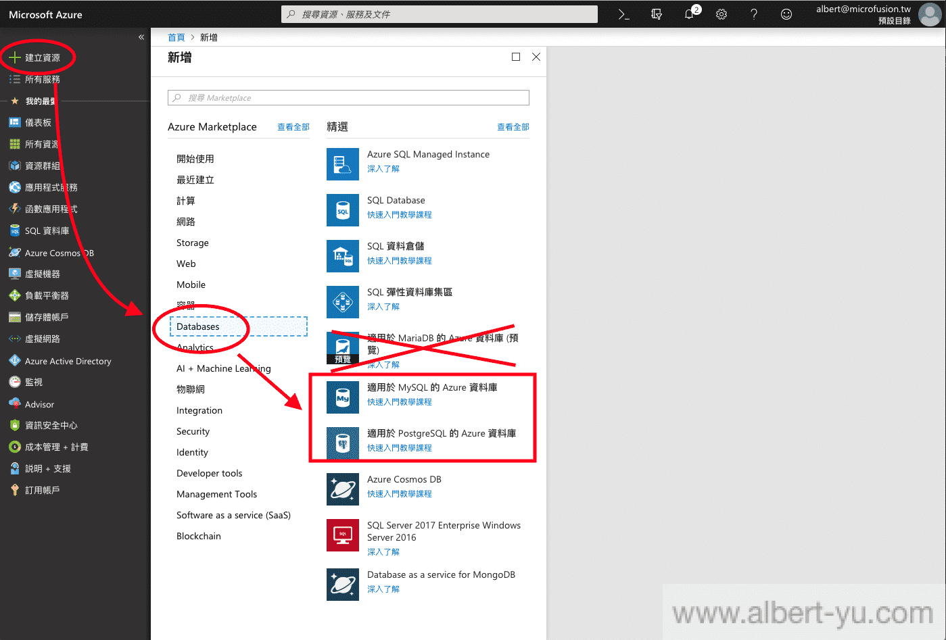The height and width of the screenshot is (640, 946).
Task: Select 最近建立 category
Action: (x=195, y=180)
